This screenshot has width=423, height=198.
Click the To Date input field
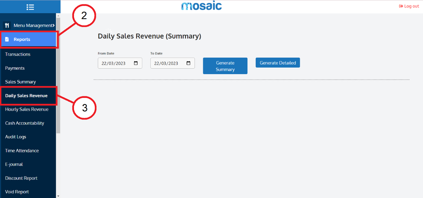point(172,63)
